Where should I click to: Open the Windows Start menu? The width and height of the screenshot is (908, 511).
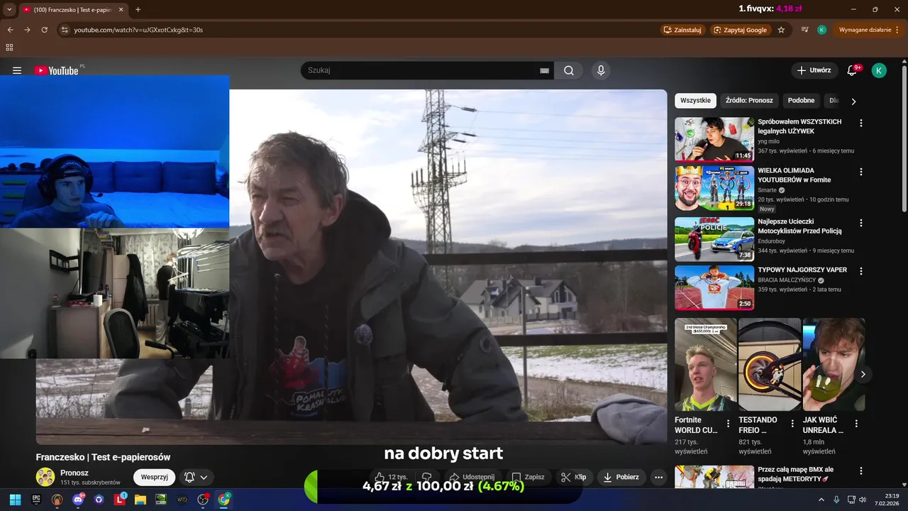pyautogui.click(x=15, y=500)
